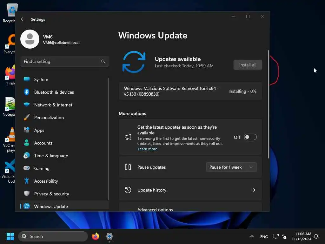This screenshot has height=244, width=325.
Task: Click the network display tray icon
Action: [276, 236]
